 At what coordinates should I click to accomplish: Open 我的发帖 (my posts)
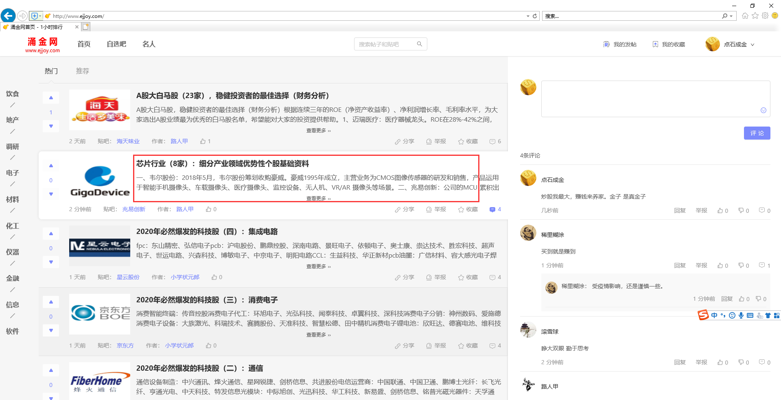point(620,44)
